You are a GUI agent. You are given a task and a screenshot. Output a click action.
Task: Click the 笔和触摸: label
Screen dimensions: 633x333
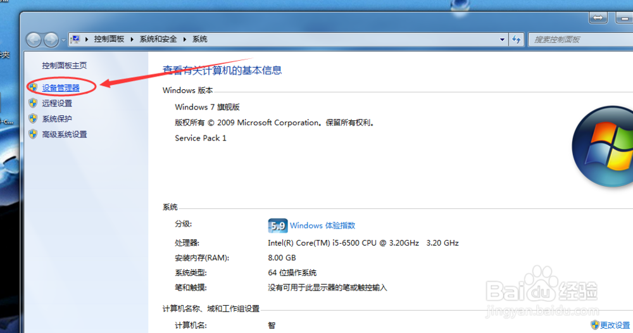[x=191, y=288]
